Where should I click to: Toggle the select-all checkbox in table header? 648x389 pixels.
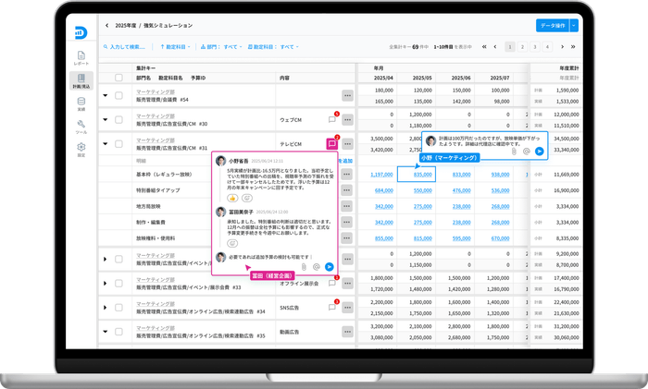[118, 79]
